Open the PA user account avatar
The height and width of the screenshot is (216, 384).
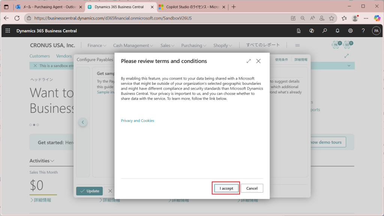pos(376,31)
